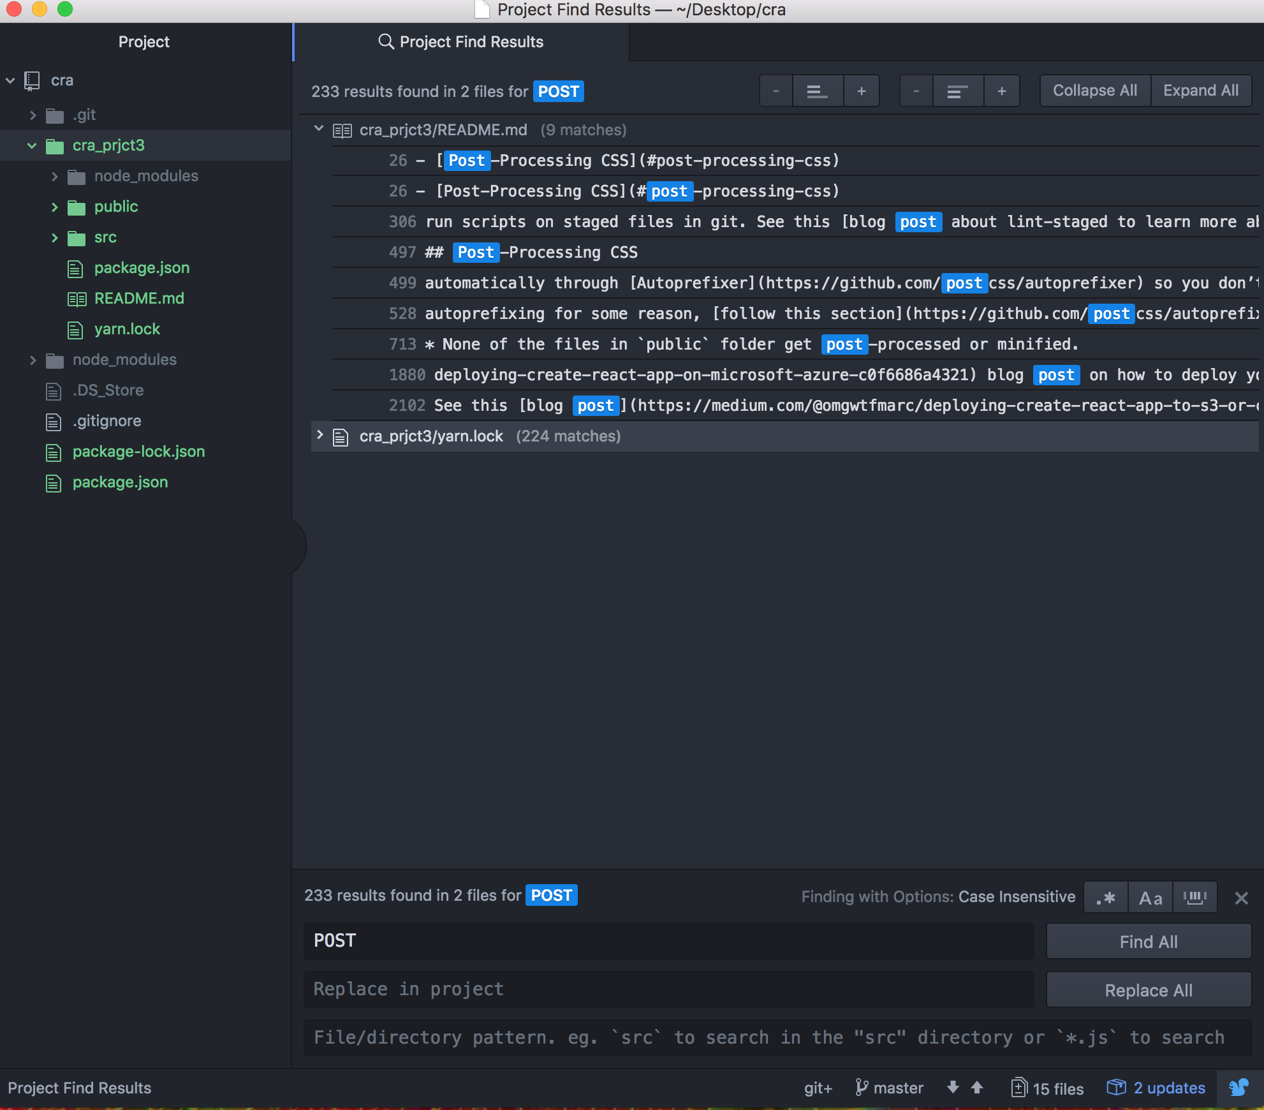Enable whole word search option

[1194, 897]
